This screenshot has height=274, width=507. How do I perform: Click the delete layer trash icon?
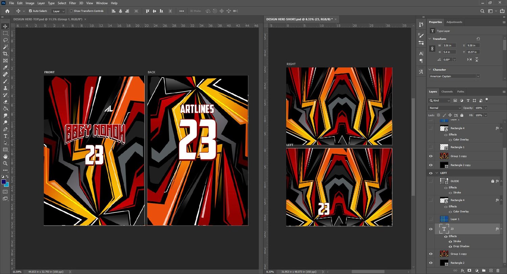click(x=498, y=270)
